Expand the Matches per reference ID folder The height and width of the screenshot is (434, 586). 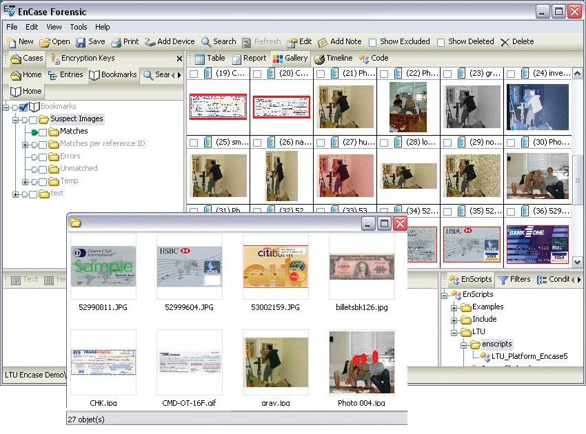click(25, 144)
